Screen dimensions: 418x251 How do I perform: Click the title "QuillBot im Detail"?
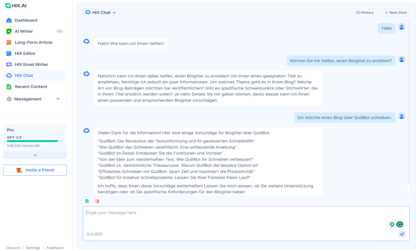160,154
